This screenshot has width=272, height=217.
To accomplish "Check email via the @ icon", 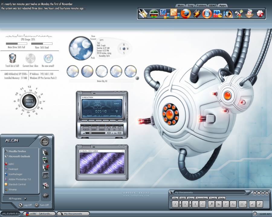I will tap(48, 58).
